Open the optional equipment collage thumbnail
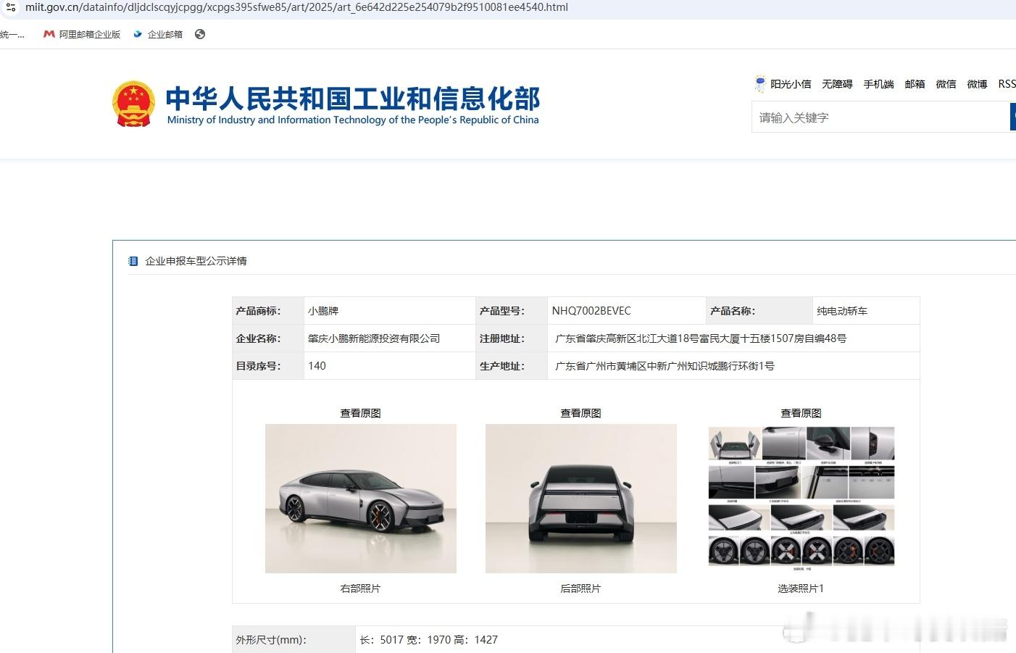The height and width of the screenshot is (653, 1016). (x=801, y=498)
